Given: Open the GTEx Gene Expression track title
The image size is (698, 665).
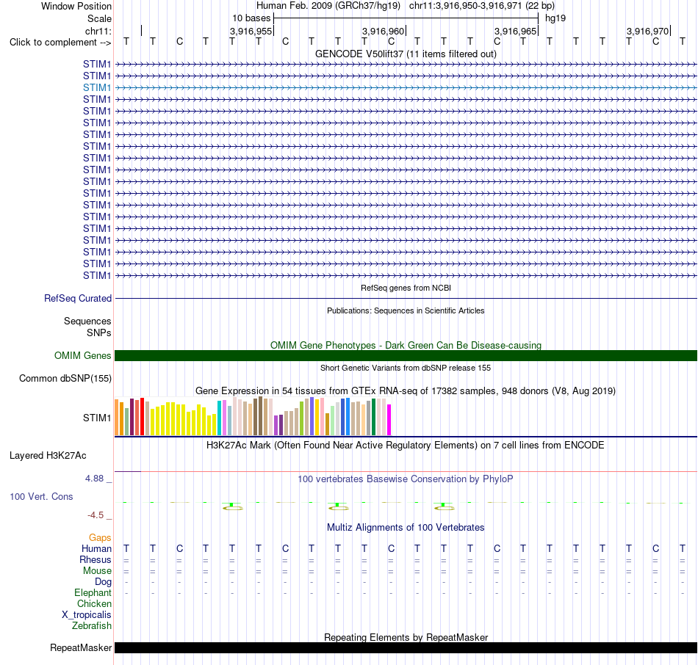Looking at the screenshot, I should click(406, 391).
